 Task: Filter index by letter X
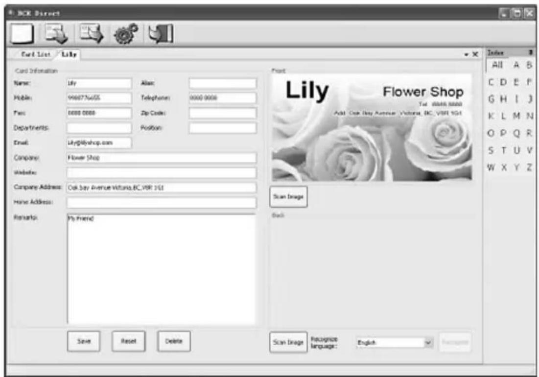pos(504,167)
